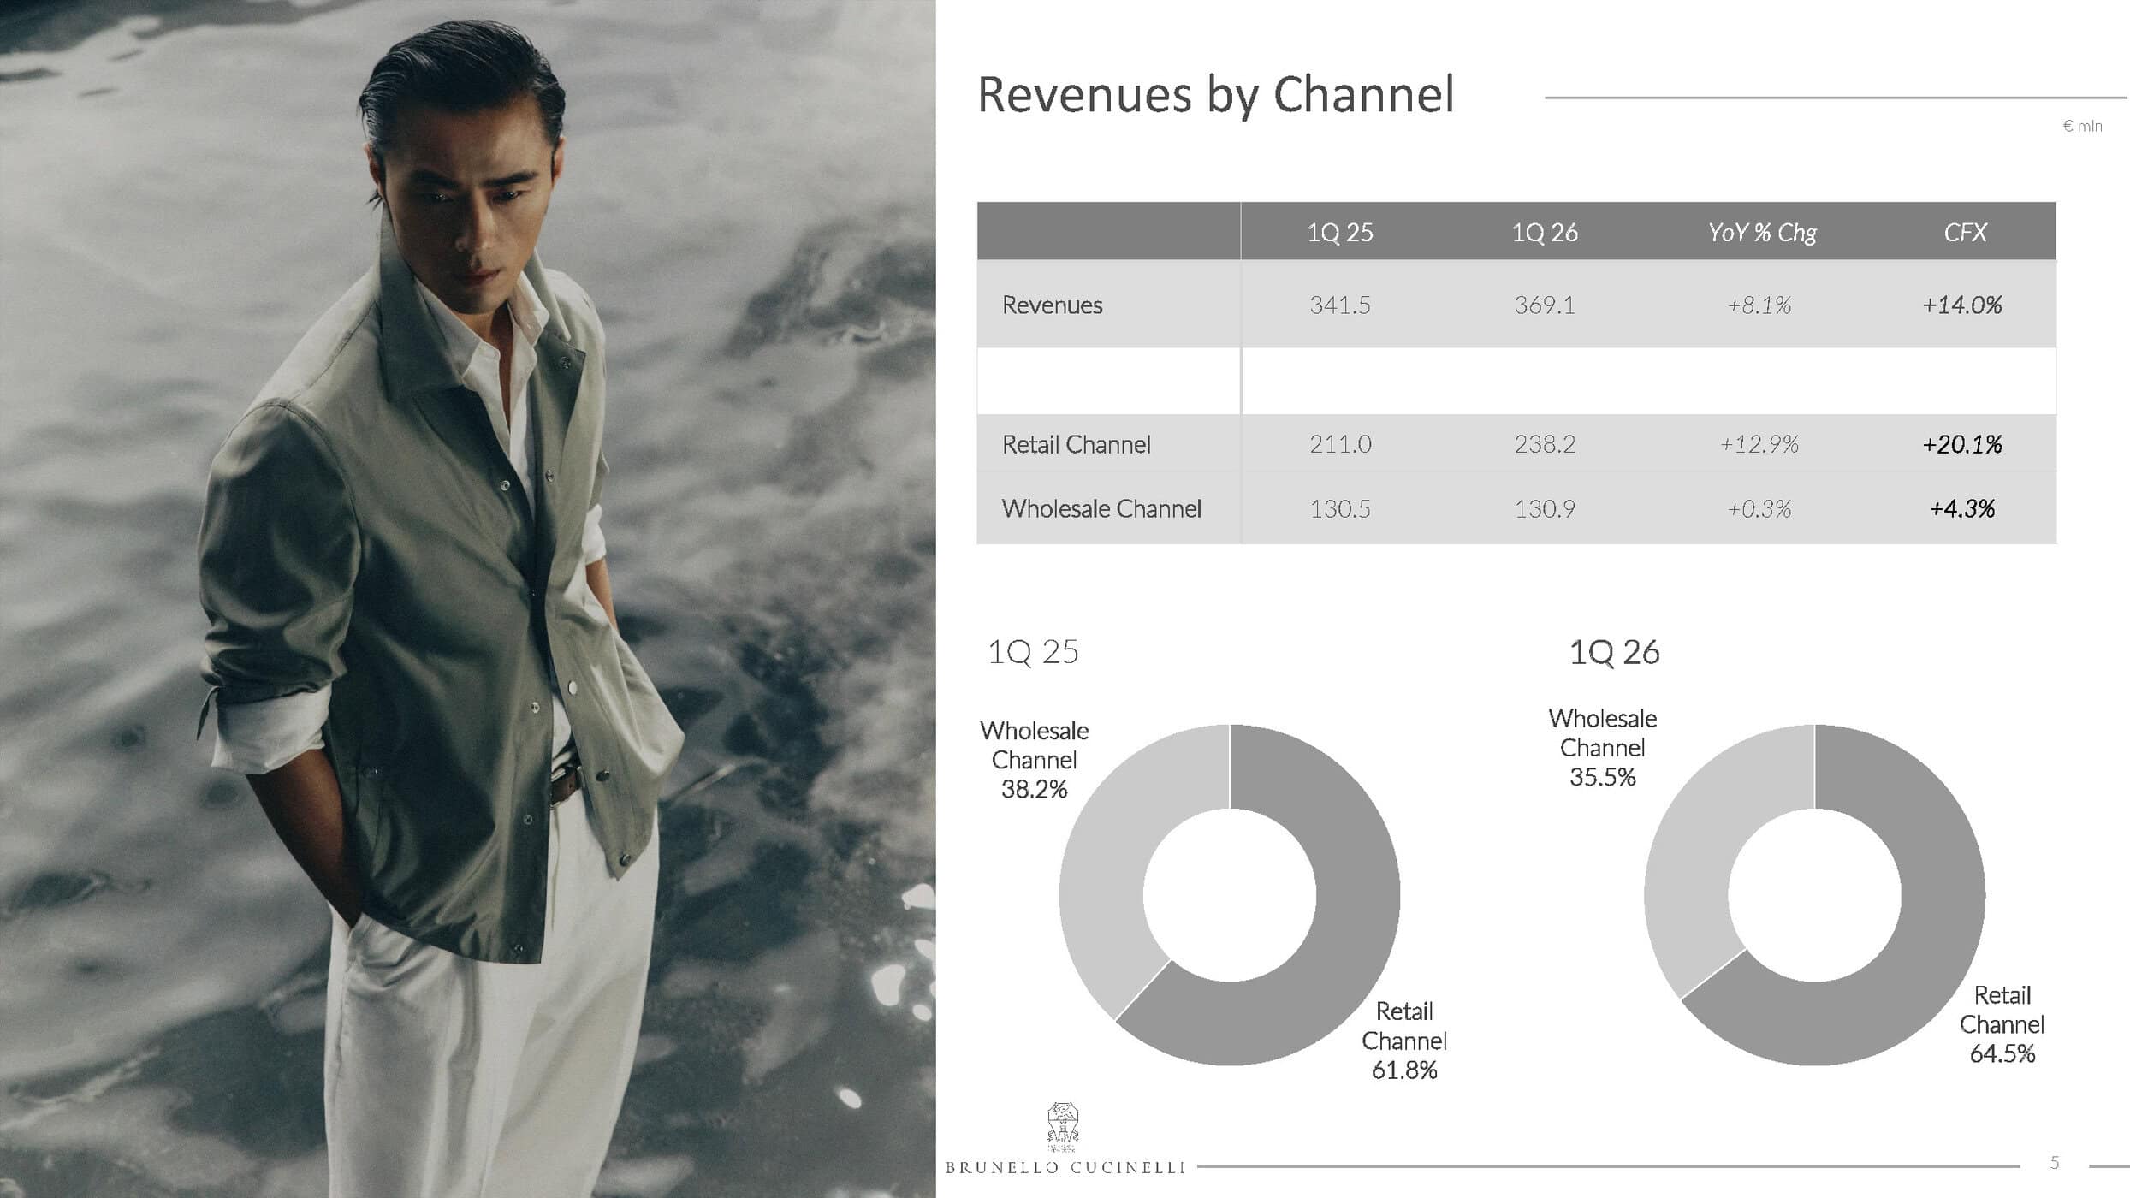Image resolution: width=2130 pixels, height=1198 pixels.
Task: Click the 1Q 25 chart heading
Action: coord(1033,652)
